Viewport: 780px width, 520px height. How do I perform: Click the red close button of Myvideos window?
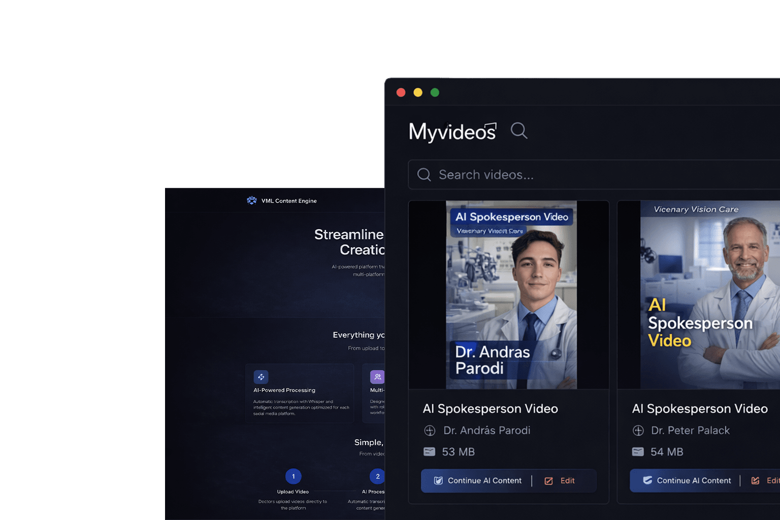(401, 92)
